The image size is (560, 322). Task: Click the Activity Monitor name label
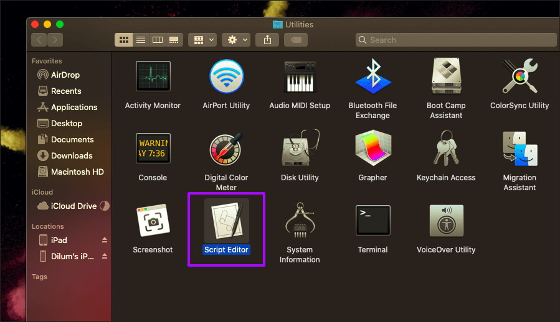pos(153,106)
